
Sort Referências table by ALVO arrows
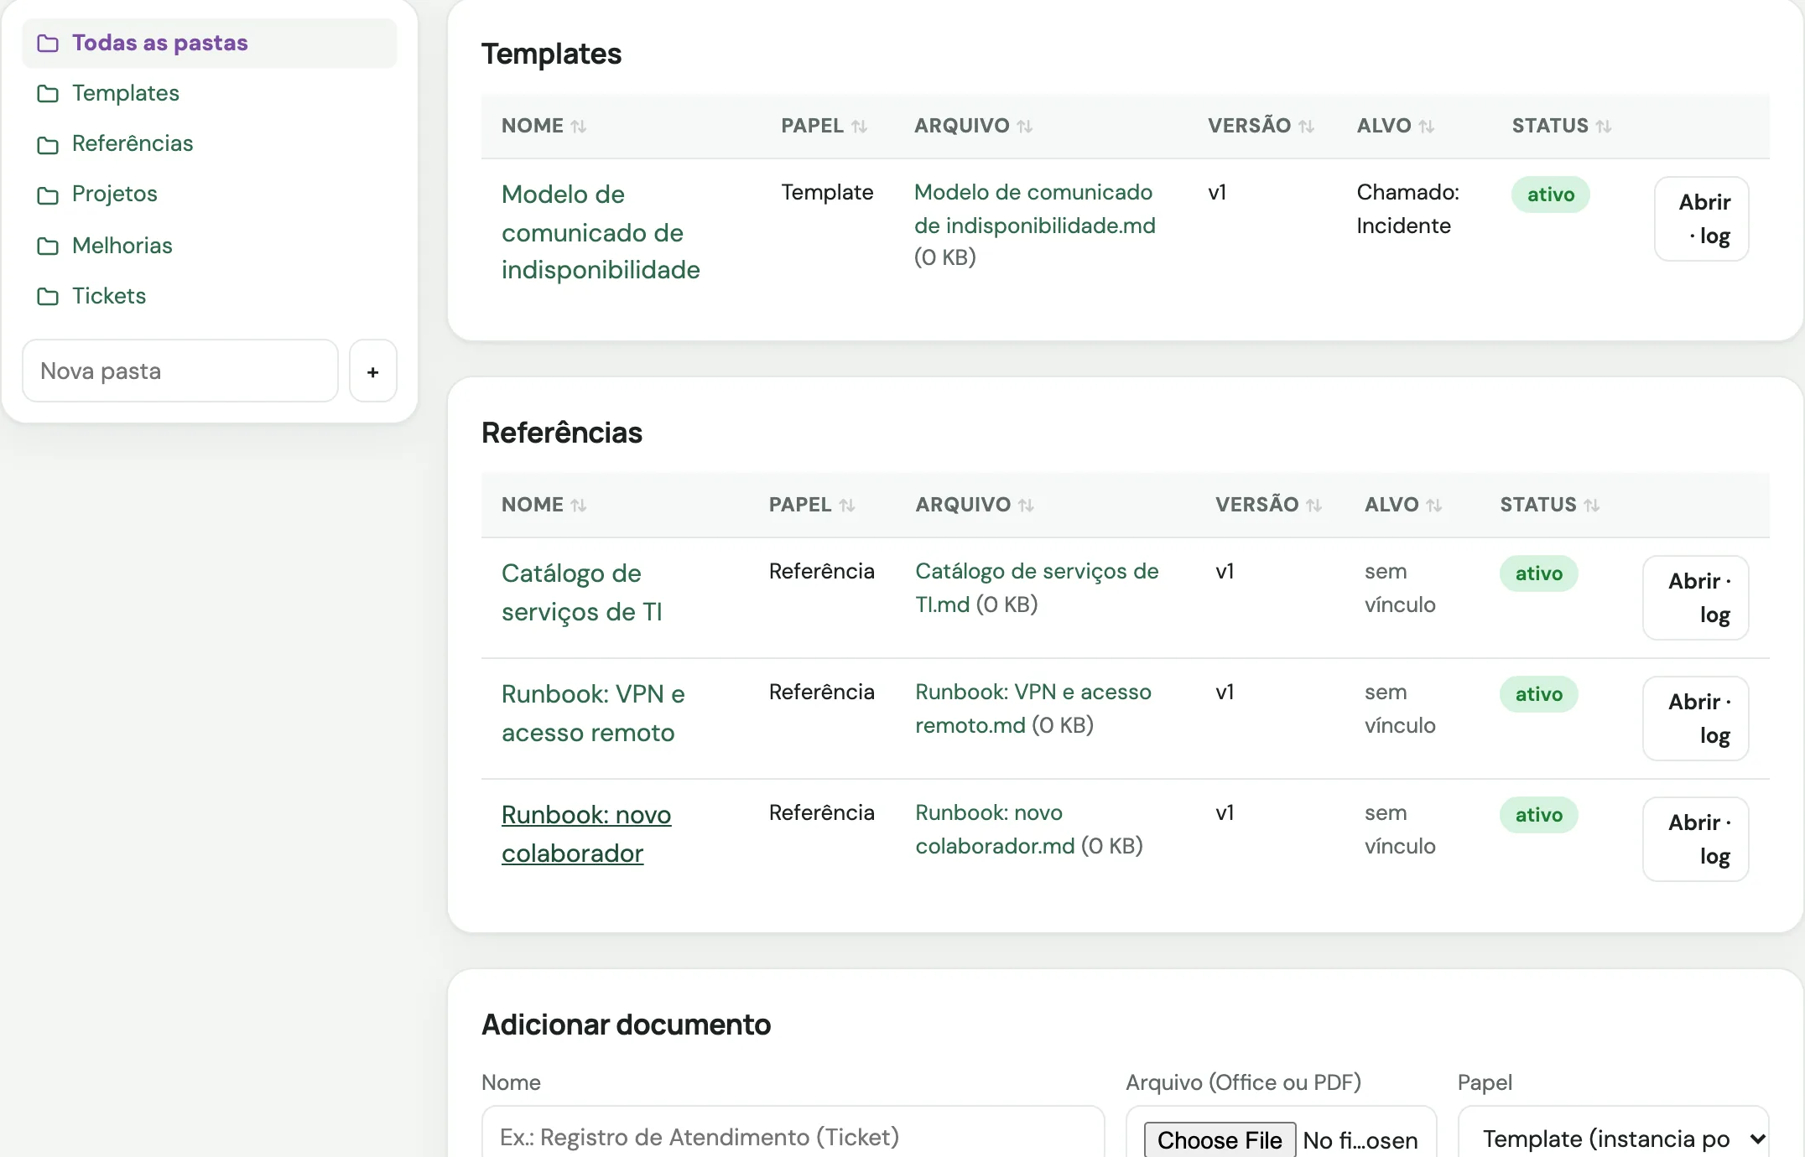tap(1434, 505)
